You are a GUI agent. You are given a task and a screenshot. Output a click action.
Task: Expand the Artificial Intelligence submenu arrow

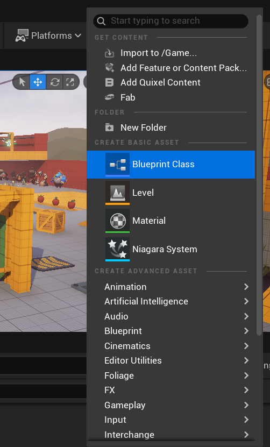pos(246,301)
